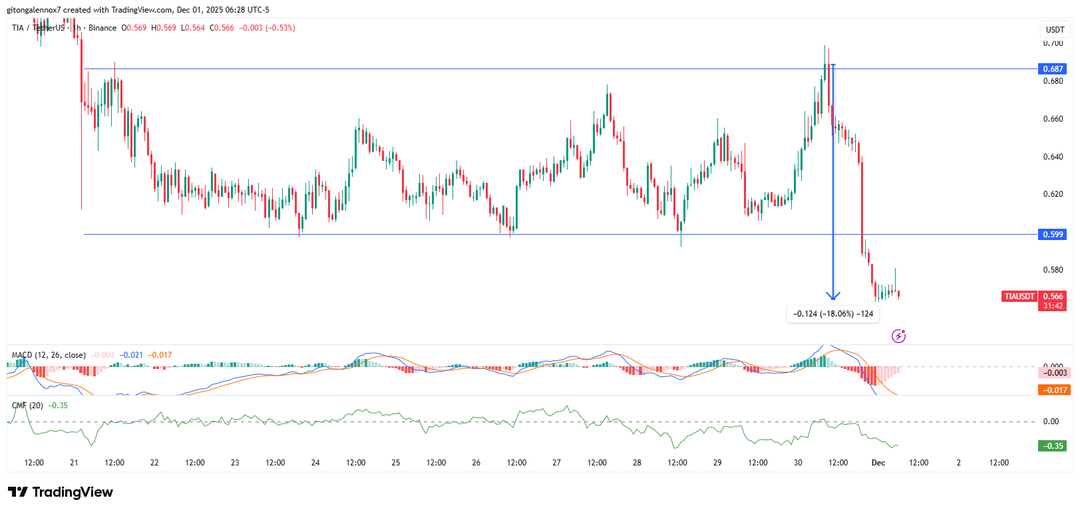The image size is (1080, 512).
Task: Click the red TIAUSDT symbol tag
Action: [x=1019, y=297]
